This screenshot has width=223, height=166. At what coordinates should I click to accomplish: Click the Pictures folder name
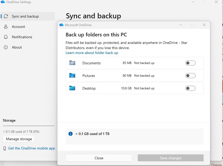click(89, 76)
